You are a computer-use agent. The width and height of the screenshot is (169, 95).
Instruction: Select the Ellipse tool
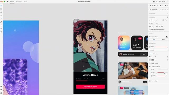(x=1, y=12)
